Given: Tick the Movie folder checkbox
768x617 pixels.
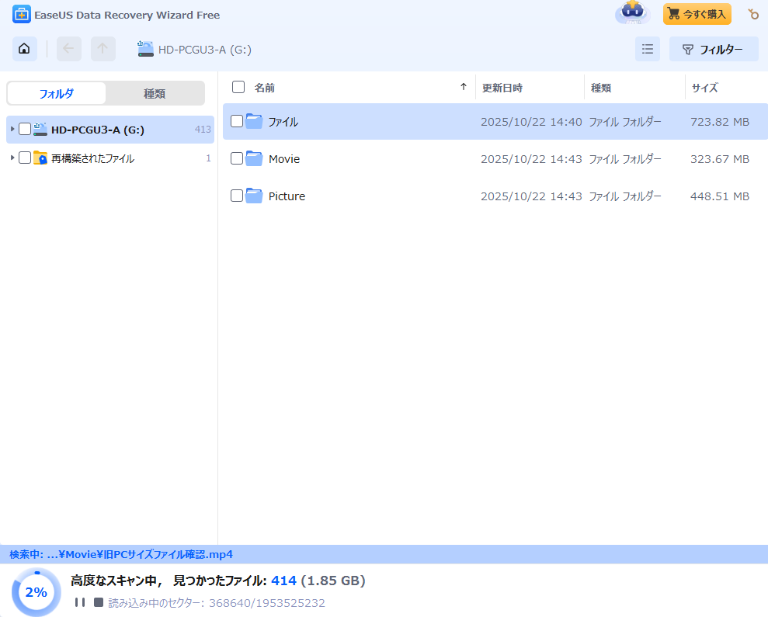Looking at the screenshot, I should pyautogui.click(x=237, y=158).
